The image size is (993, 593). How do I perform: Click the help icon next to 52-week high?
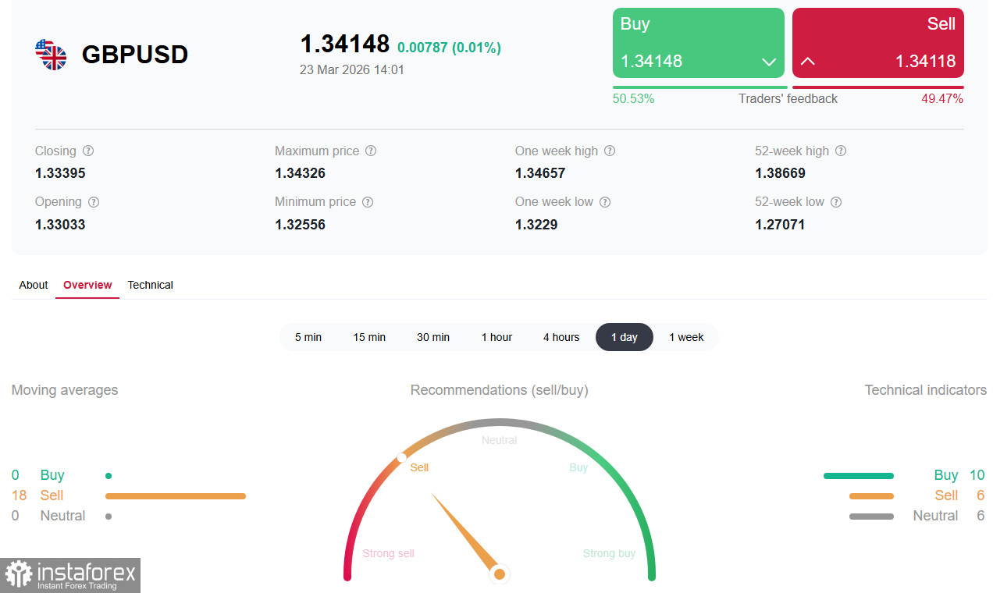[841, 151]
